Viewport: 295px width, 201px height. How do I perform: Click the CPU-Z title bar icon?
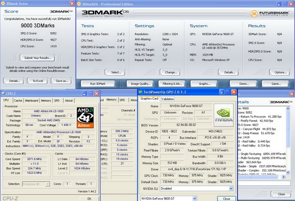click(3, 93)
